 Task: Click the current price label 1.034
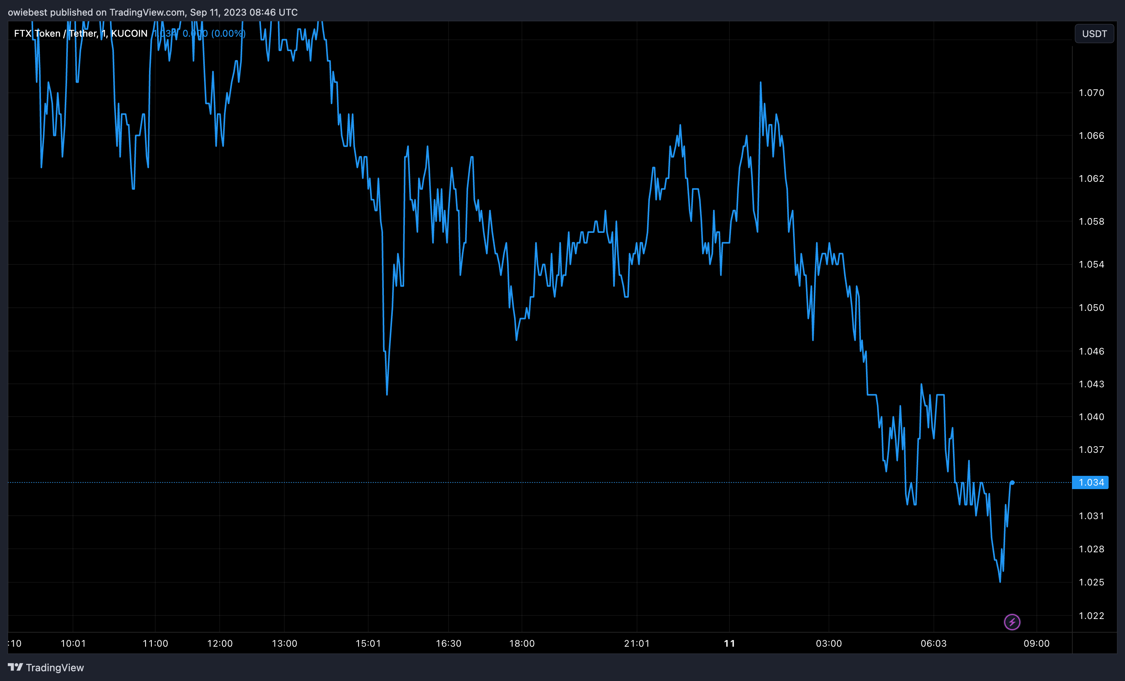[1090, 482]
